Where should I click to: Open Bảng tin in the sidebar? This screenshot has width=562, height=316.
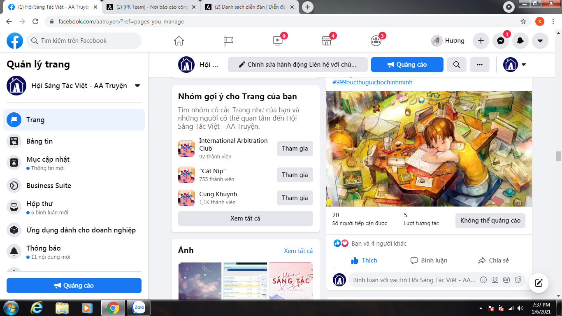tap(74, 141)
